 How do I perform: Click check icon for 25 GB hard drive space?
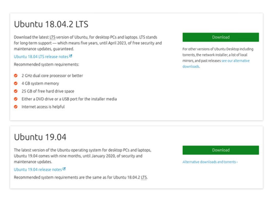[x=16, y=91]
